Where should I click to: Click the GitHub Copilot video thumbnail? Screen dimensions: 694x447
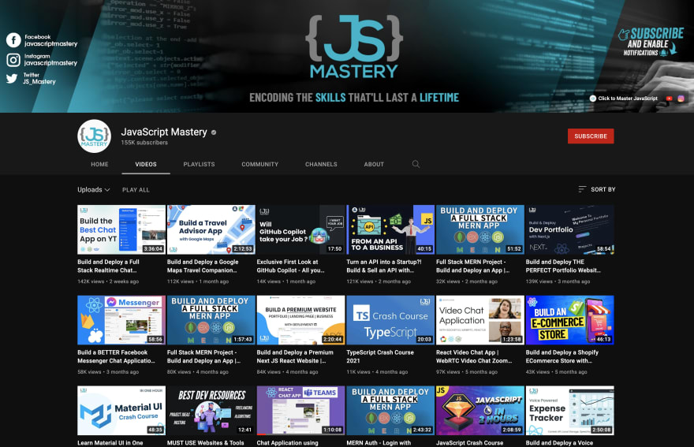[x=300, y=229]
